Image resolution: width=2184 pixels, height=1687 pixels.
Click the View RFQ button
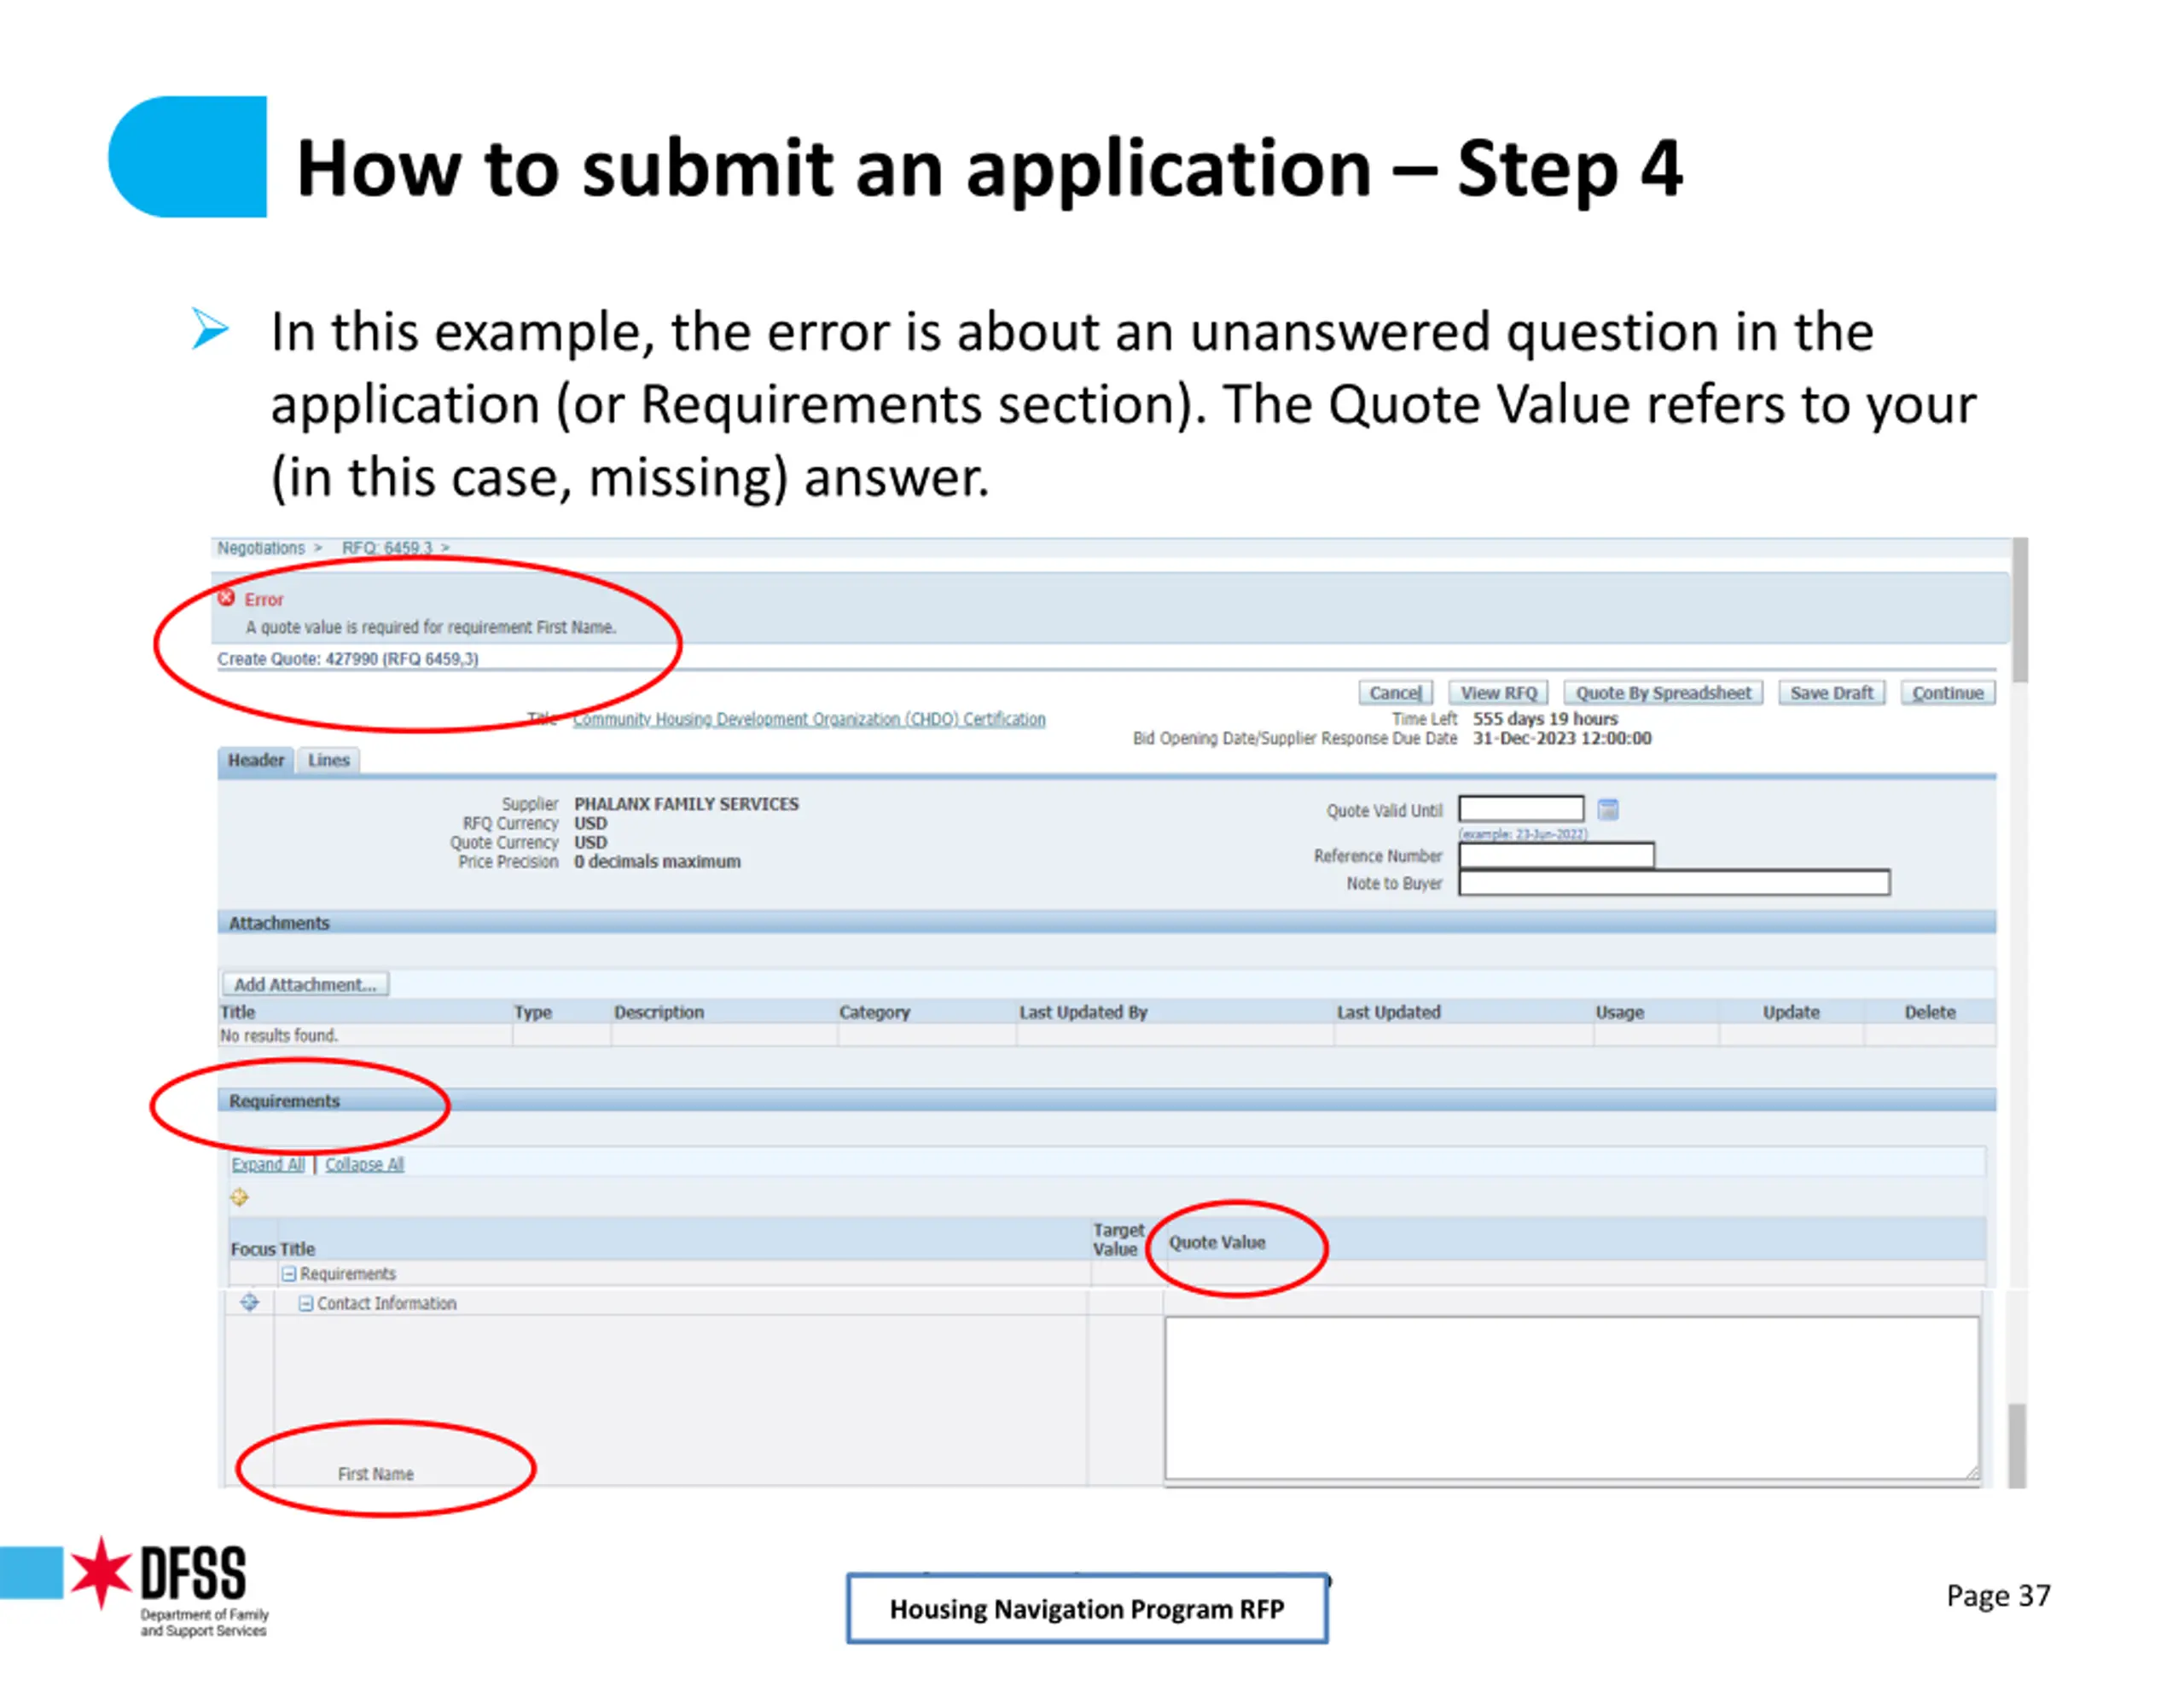(1498, 692)
